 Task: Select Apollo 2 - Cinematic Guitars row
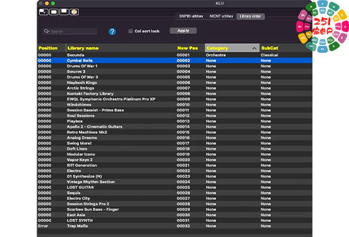pyautogui.click(x=175, y=127)
